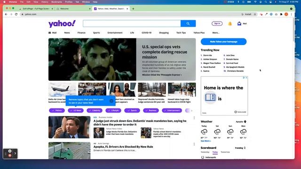Open options menu for DeSantis article

[194, 118]
